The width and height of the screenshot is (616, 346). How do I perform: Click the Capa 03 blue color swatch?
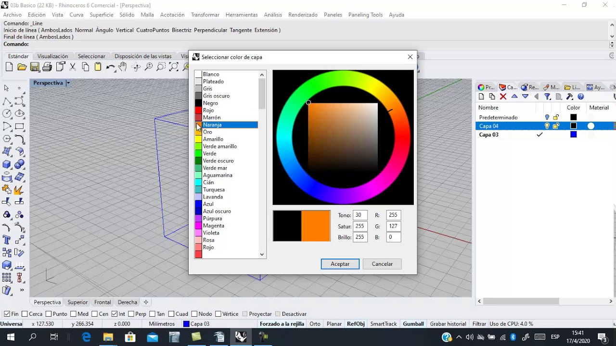(573, 135)
